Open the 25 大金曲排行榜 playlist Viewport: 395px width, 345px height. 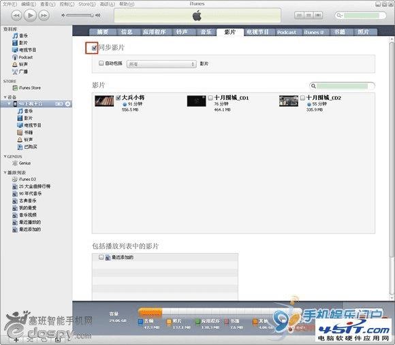pyautogui.click(x=31, y=186)
